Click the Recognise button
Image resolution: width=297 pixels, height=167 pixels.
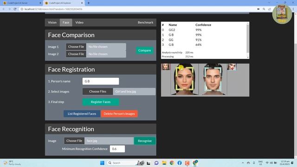point(145,141)
